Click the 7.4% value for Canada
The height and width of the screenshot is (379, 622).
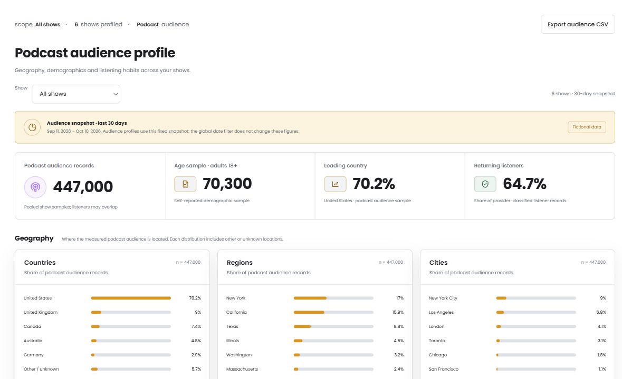[x=196, y=326]
